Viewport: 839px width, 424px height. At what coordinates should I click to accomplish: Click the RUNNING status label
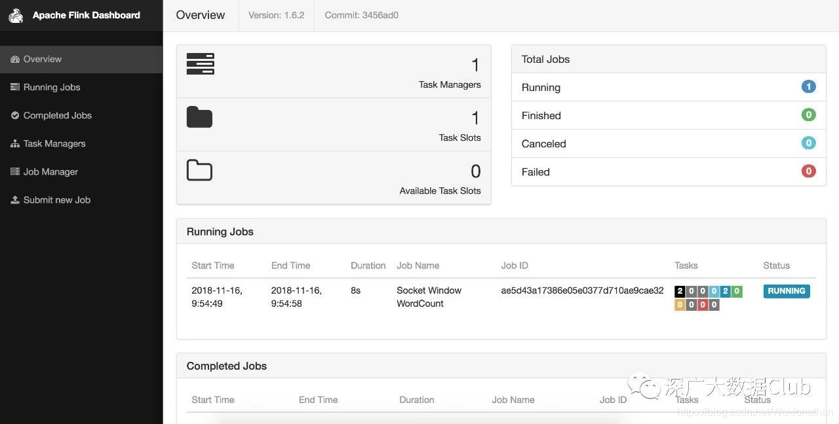pyautogui.click(x=787, y=291)
